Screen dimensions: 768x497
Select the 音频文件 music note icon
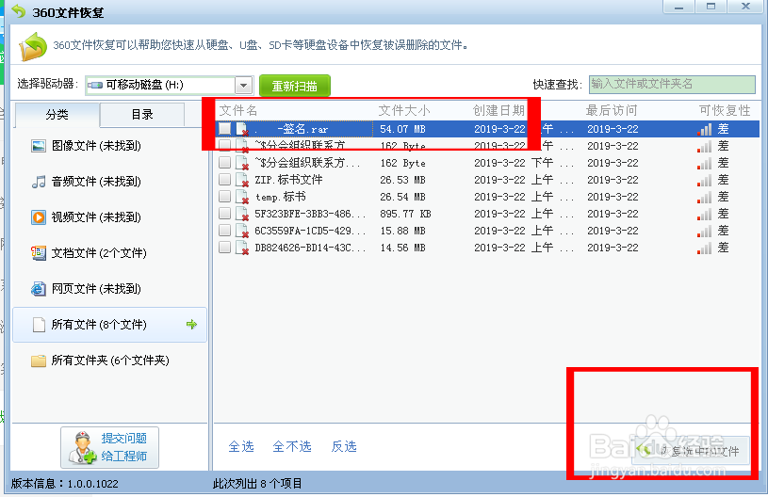(39, 182)
